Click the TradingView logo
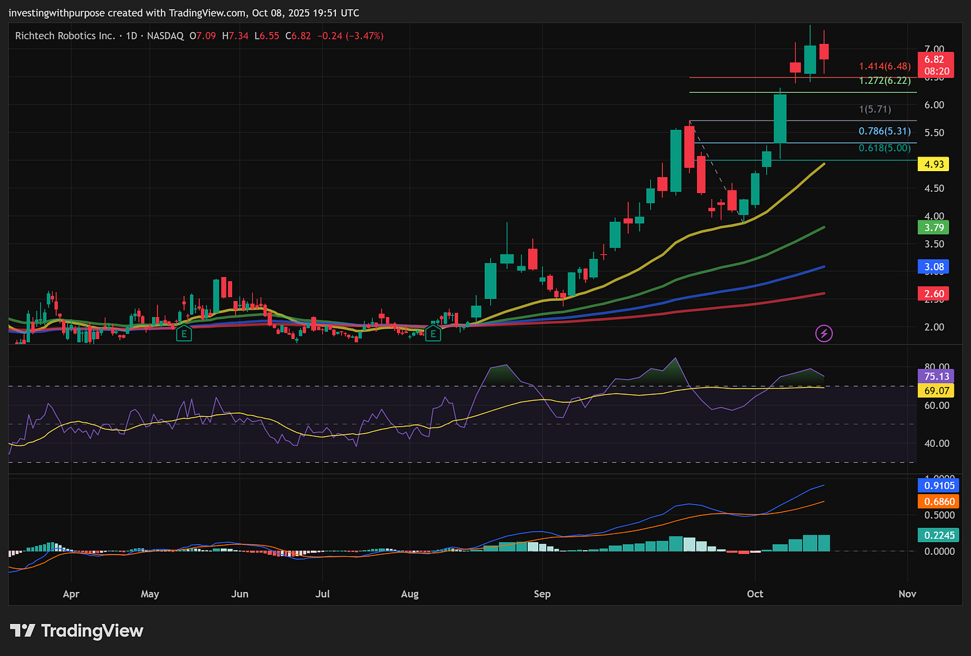The height and width of the screenshot is (656, 971). 77,631
